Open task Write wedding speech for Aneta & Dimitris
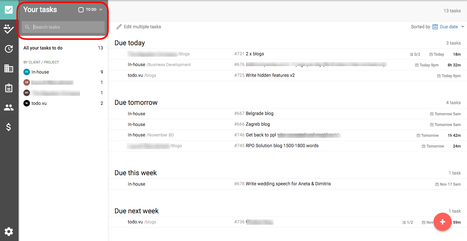The image size is (467, 241). point(288,184)
